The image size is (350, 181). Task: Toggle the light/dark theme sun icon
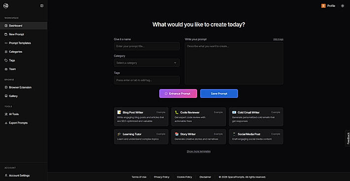tap(343, 6)
